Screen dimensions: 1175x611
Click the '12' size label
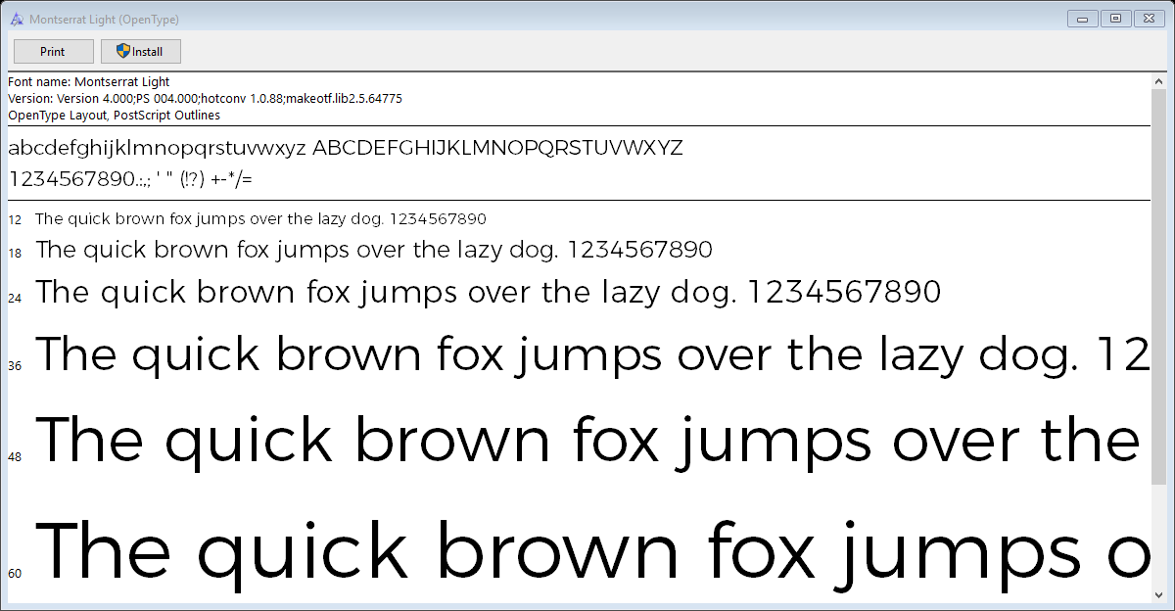[15, 220]
